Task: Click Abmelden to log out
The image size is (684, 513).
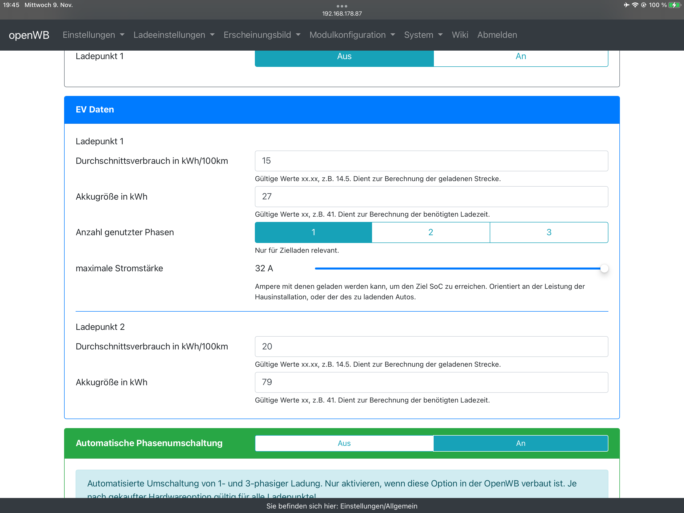Action: click(497, 35)
